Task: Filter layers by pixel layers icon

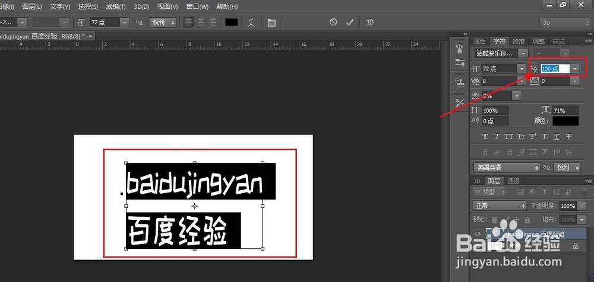Action: point(520,192)
